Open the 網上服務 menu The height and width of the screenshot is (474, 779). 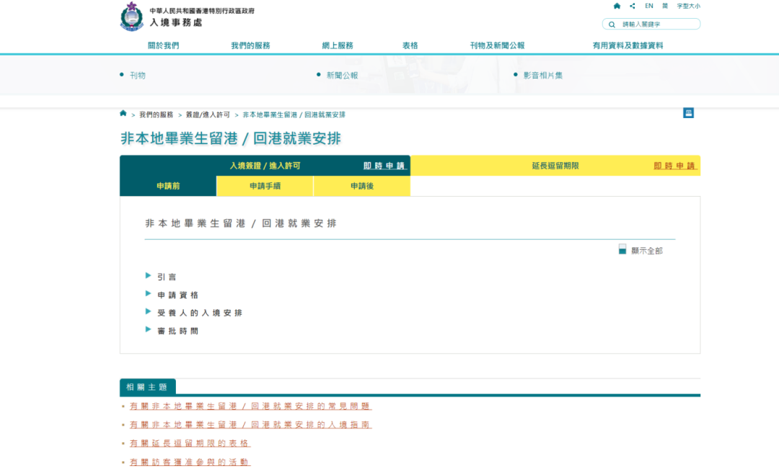(338, 45)
